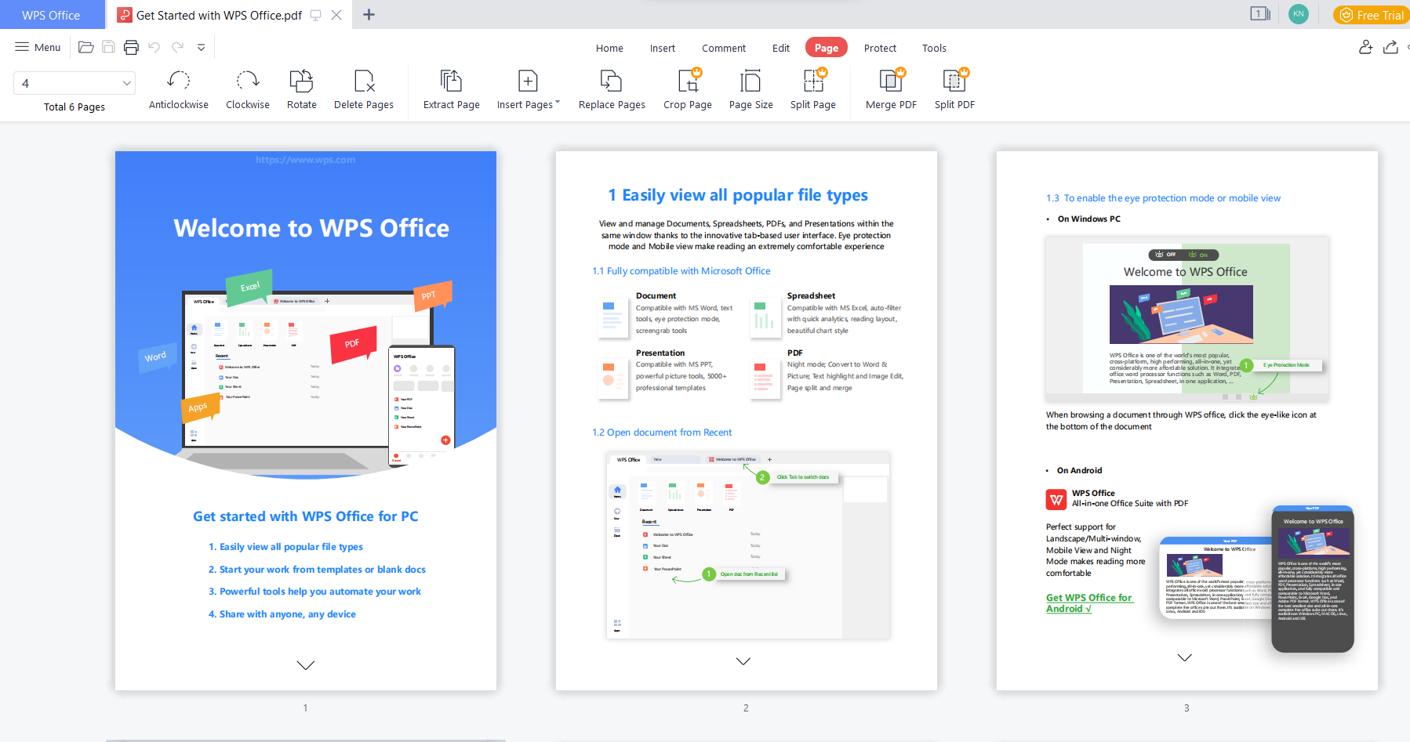1410x742 pixels.
Task: Rotate pages Clockwise
Action: pyautogui.click(x=247, y=88)
